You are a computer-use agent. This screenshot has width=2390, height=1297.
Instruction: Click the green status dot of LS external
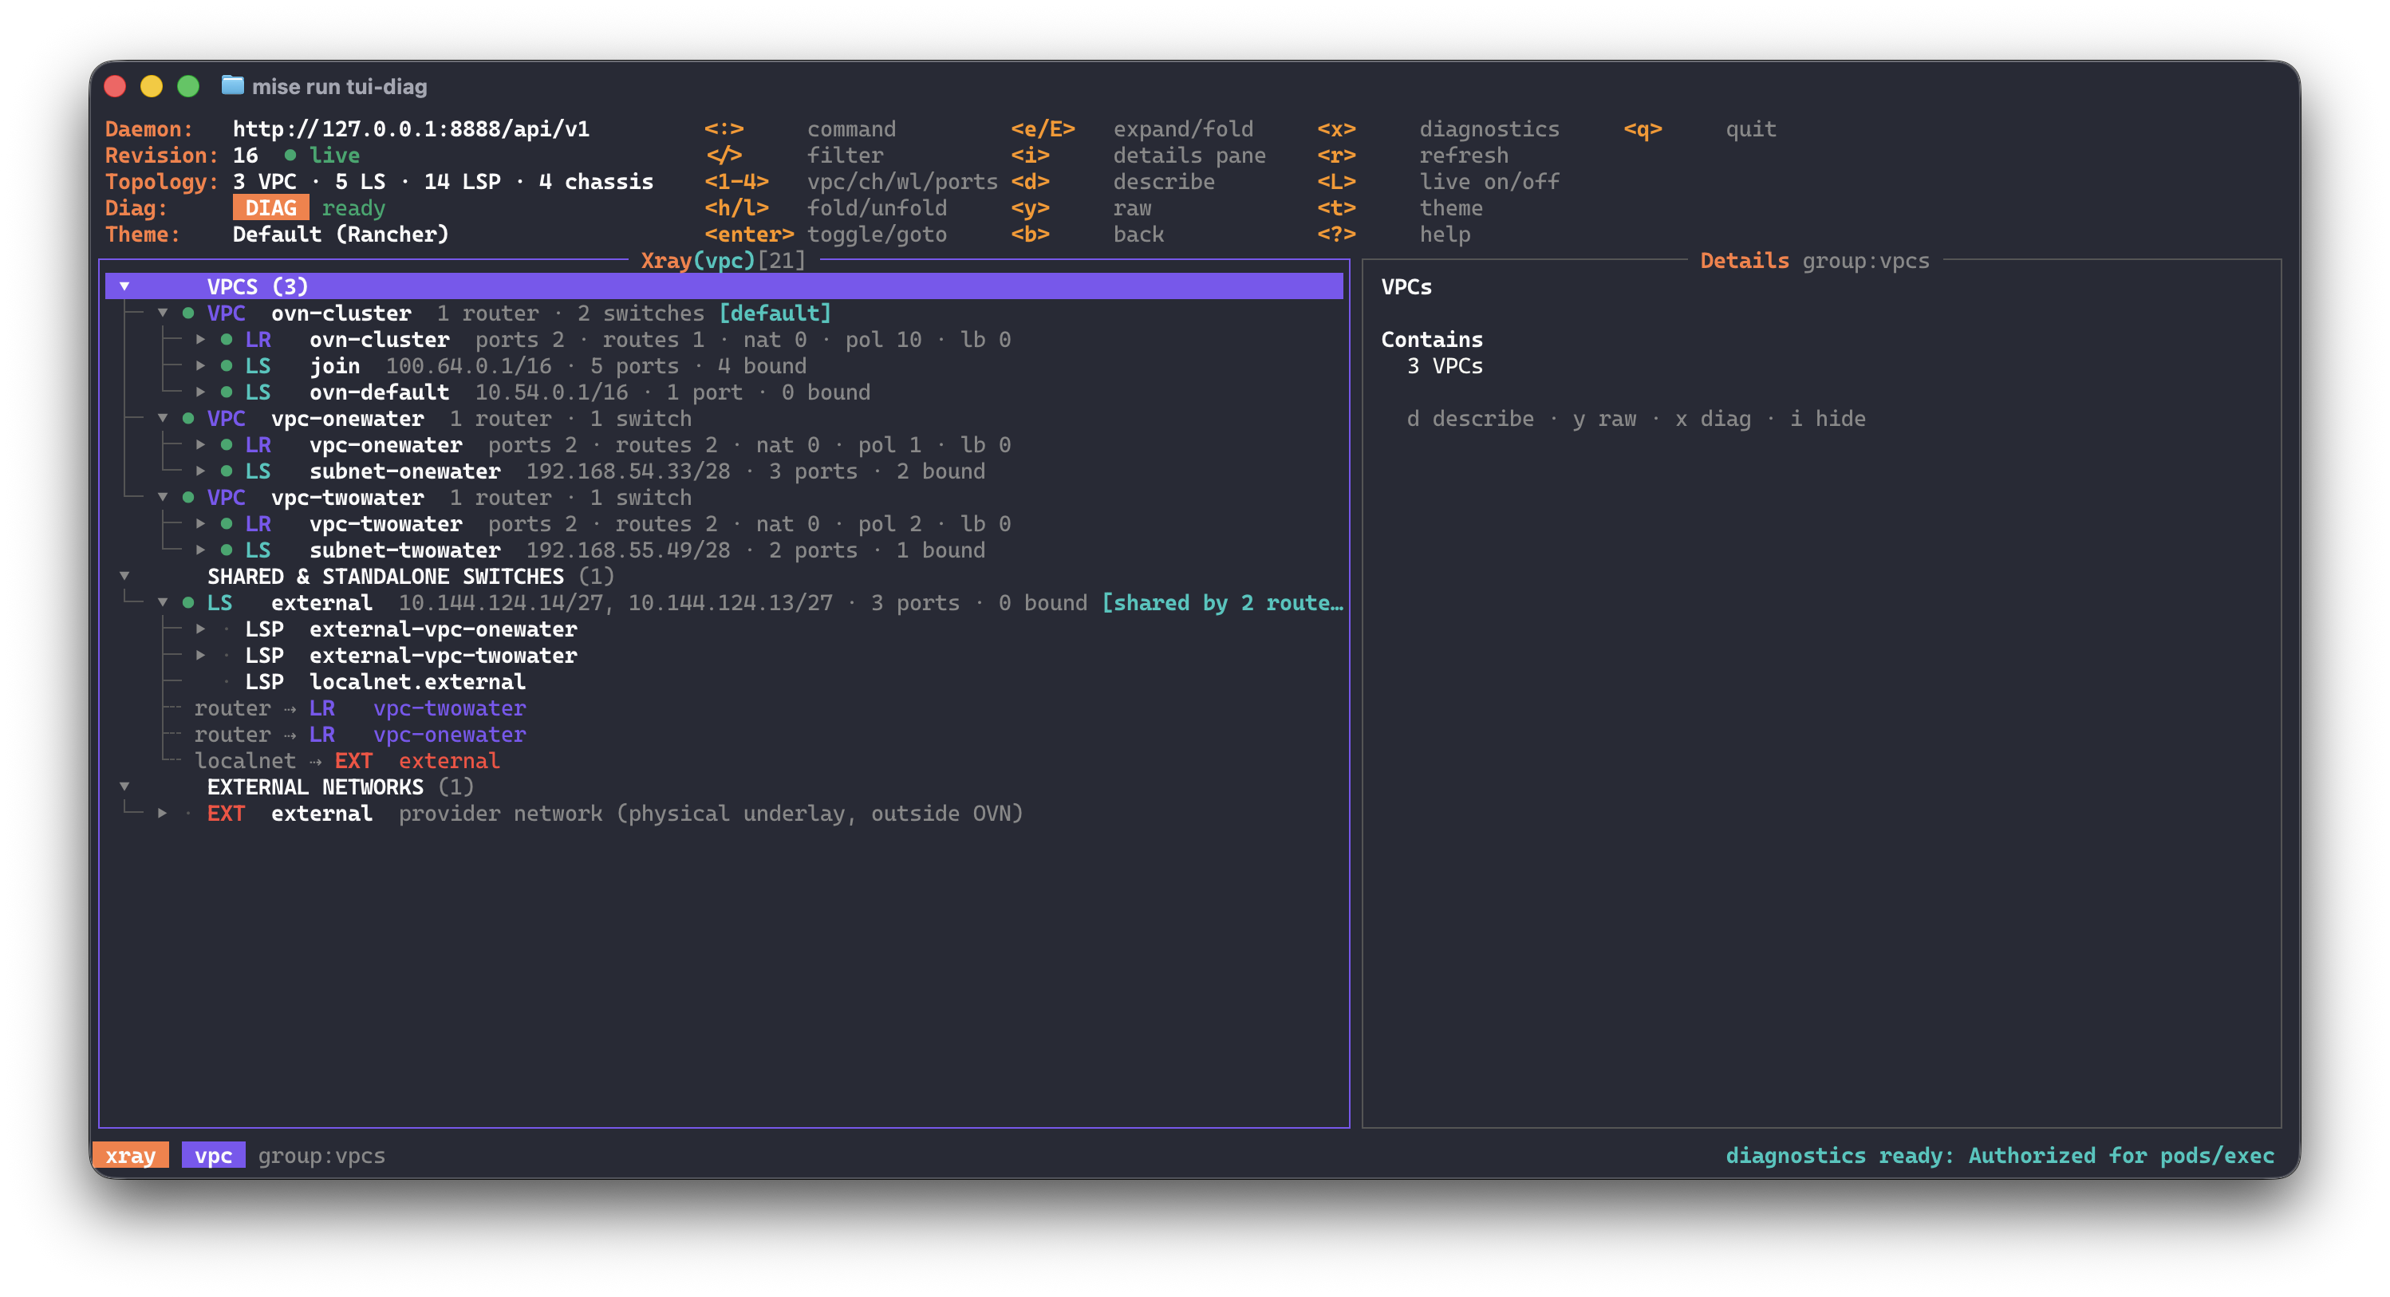pos(188,603)
